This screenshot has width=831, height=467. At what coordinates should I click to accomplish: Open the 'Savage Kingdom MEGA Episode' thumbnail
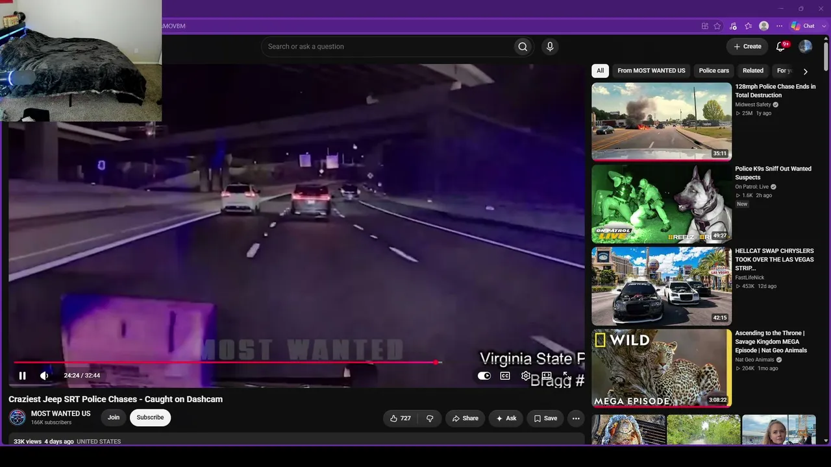pos(662,368)
